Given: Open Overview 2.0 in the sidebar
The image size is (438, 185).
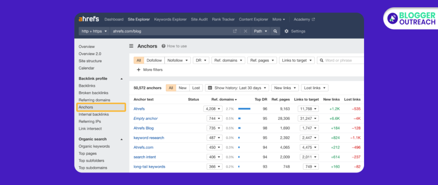Looking at the screenshot, I should pyautogui.click(x=90, y=54).
